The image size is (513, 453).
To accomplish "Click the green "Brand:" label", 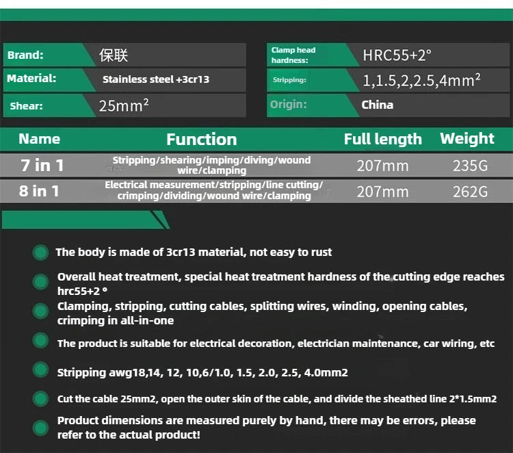I will [27, 55].
